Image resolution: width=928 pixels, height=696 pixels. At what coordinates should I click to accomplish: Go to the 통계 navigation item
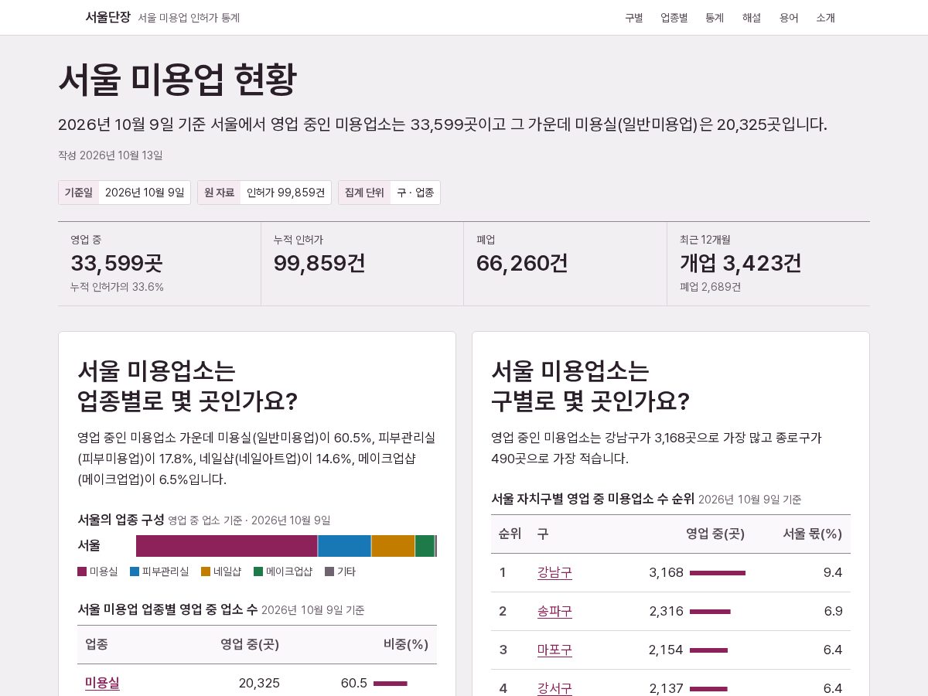point(715,18)
